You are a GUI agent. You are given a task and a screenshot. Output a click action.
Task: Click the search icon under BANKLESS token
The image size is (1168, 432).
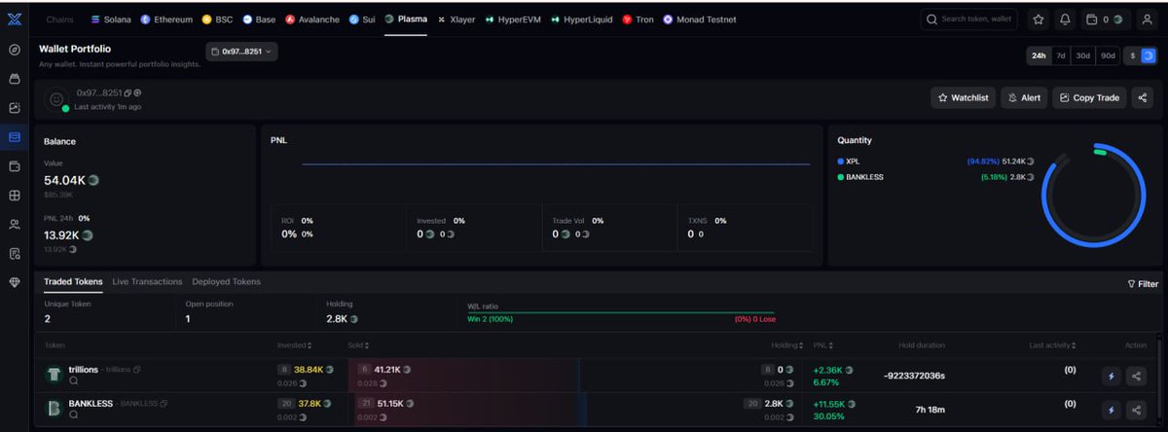point(73,414)
